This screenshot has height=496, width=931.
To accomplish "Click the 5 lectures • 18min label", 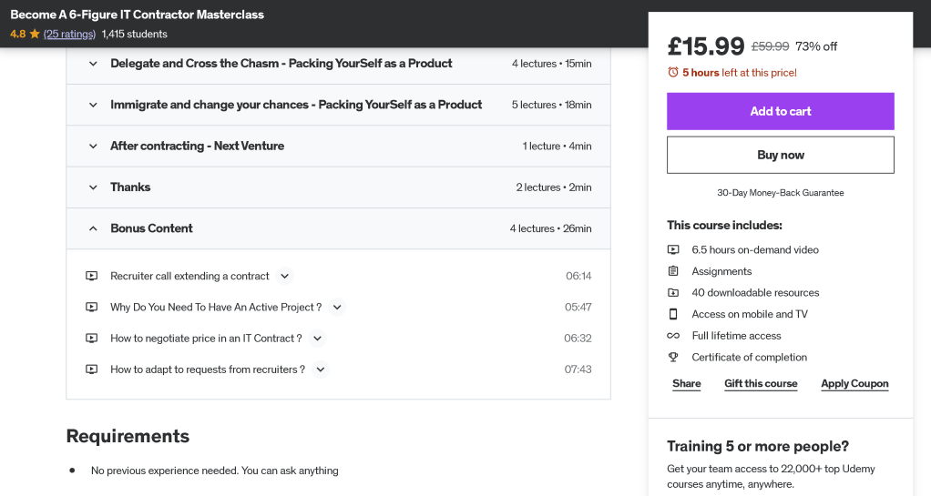I will (552, 105).
